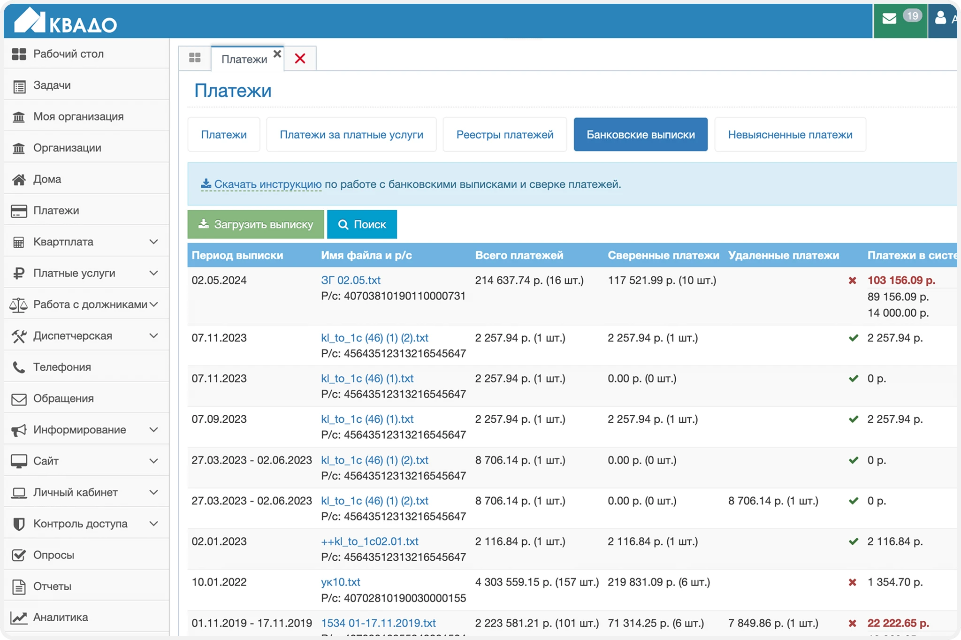Expand the Диспетчерская menu chevron
961x640 pixels.
153,335
